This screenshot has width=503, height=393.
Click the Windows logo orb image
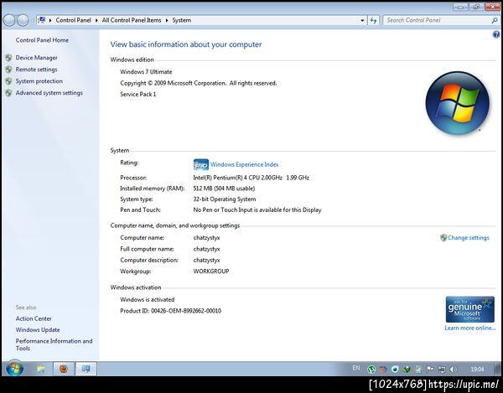click(x=458, y=103)
